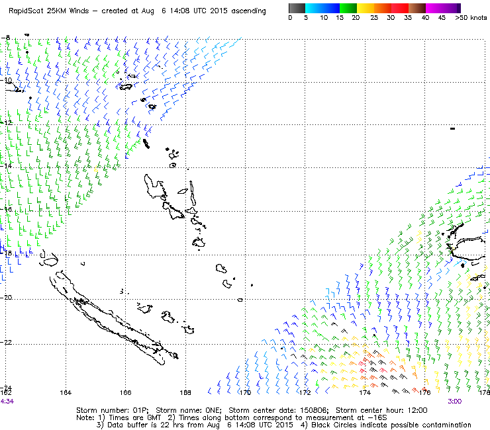The image size is (490, 430).
Task: Click the brown 35-40 knots legend swatch
Action: (417, 8)
